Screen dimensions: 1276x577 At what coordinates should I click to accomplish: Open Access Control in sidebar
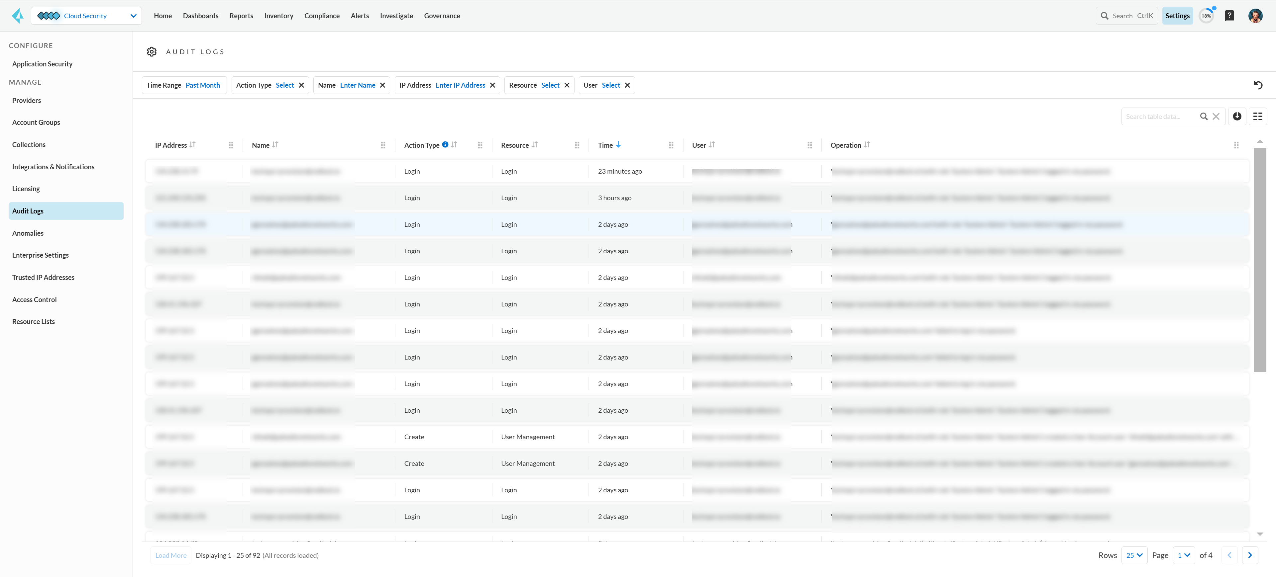(x=34, y=299)
